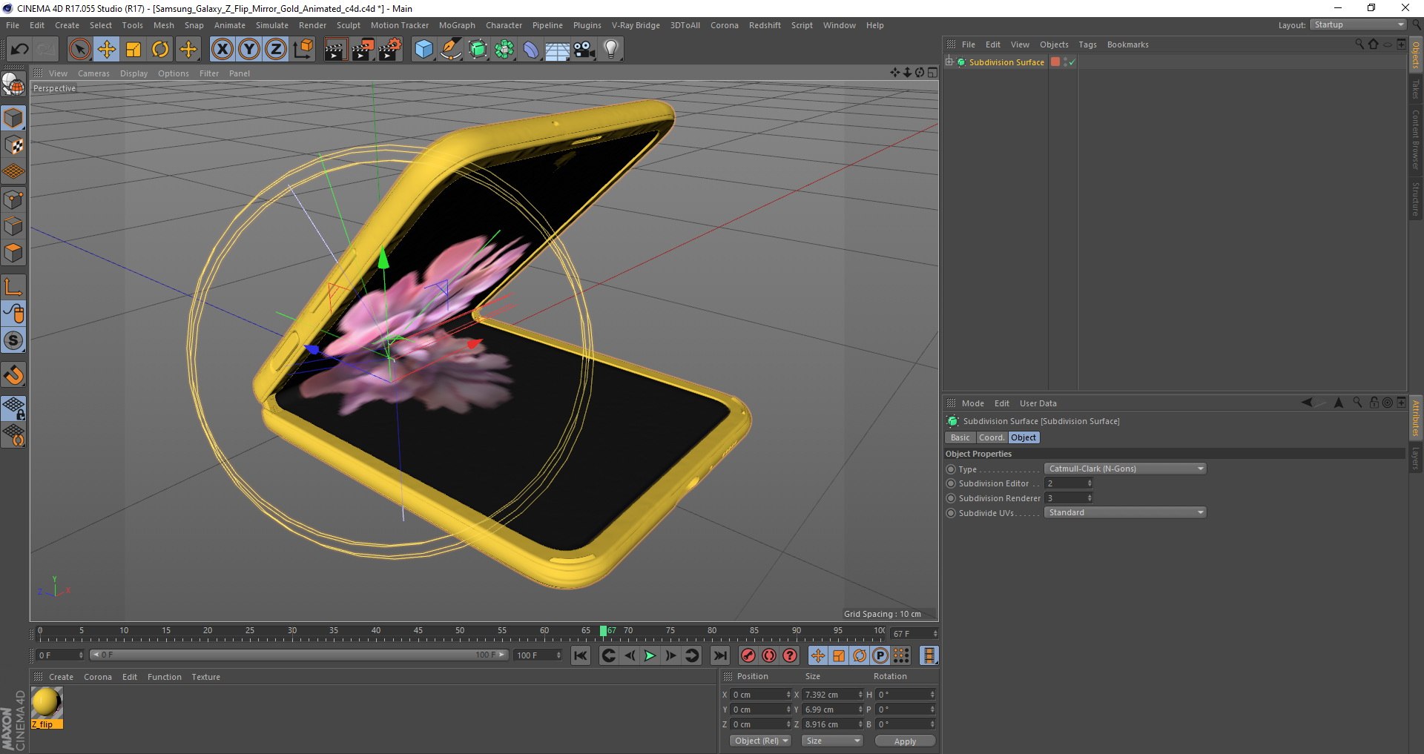Screen dimensions: 1424x754
Task: Select the Rotate tool
Action: tap(160, 50)
